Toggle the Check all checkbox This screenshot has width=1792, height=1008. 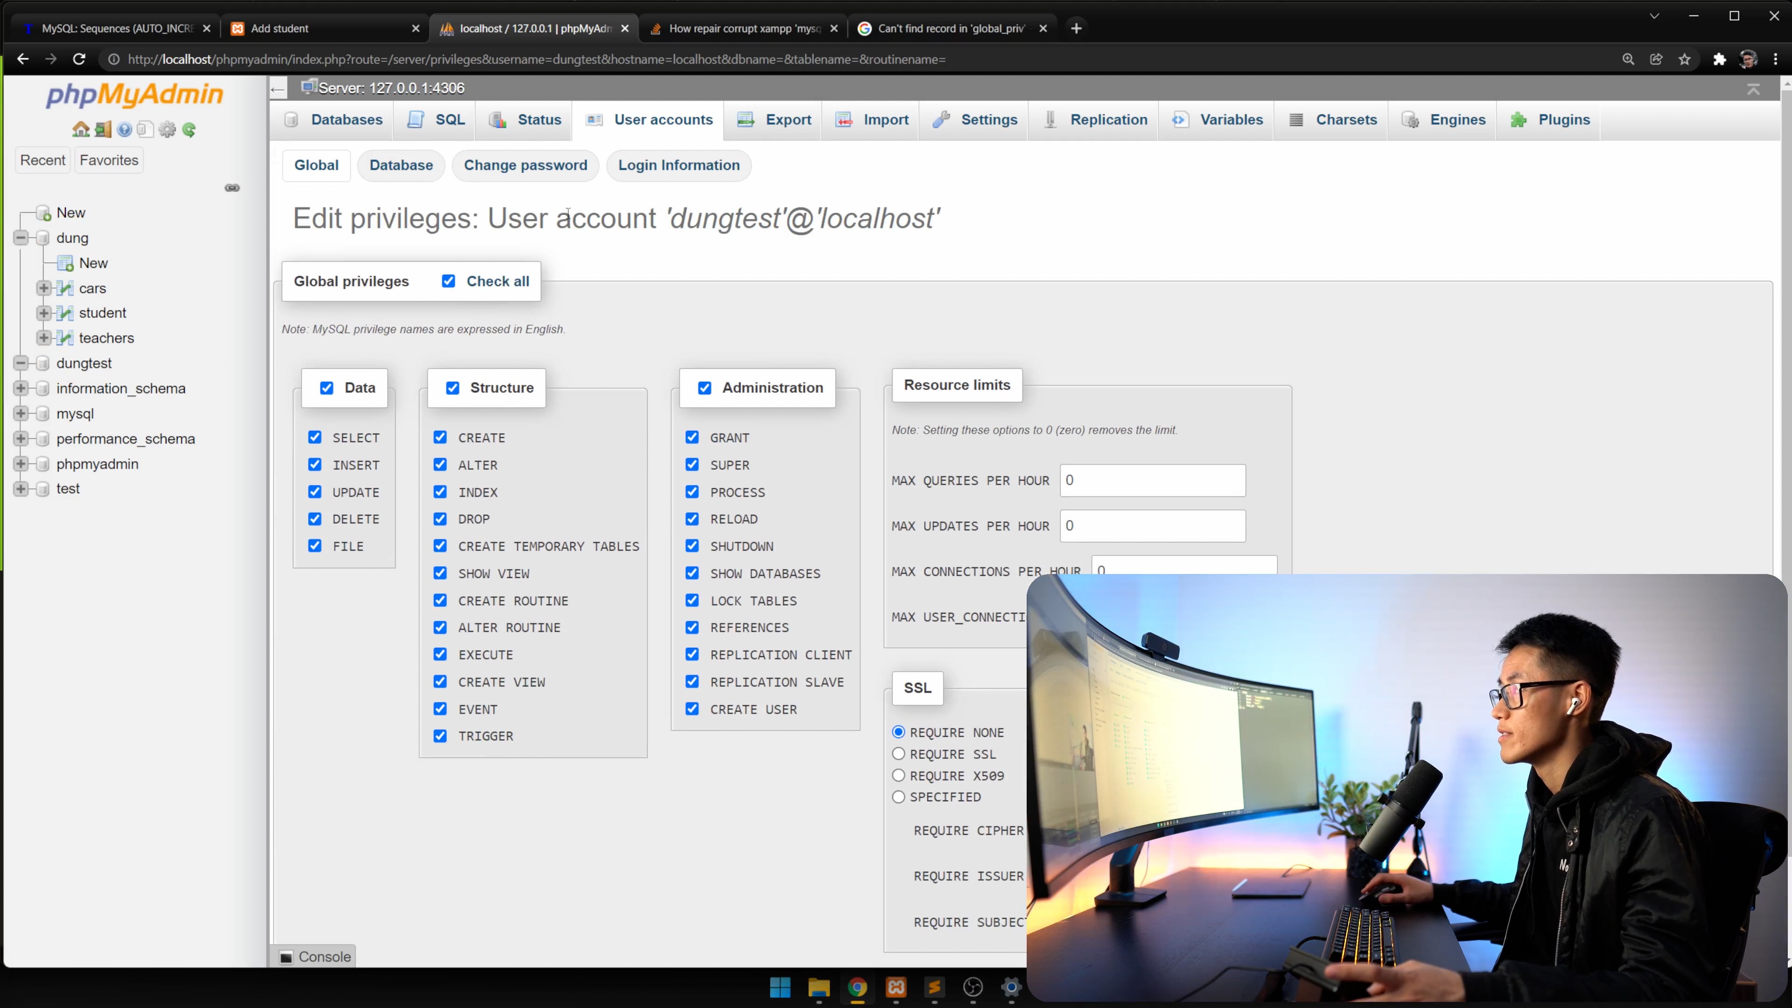click(x=448, y=281)
